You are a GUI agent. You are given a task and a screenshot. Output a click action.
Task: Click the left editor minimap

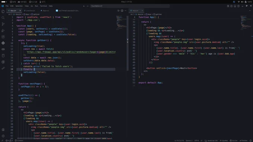[x=121, y=23]
